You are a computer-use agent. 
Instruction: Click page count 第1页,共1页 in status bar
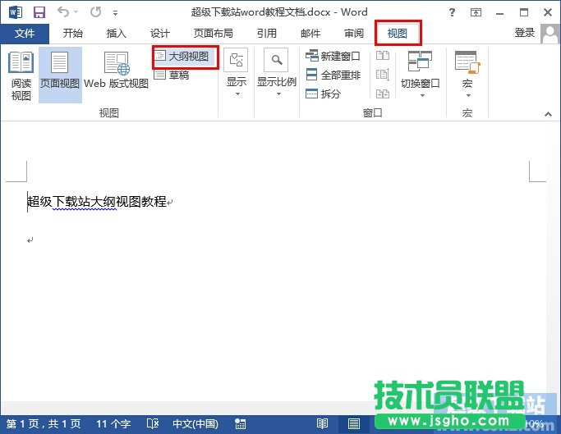click(44, 424)
